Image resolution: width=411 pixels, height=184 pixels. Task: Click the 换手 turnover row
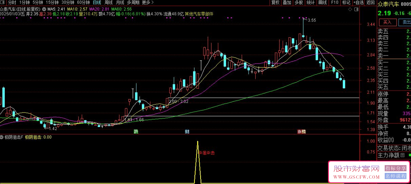(x=394, y=127)
